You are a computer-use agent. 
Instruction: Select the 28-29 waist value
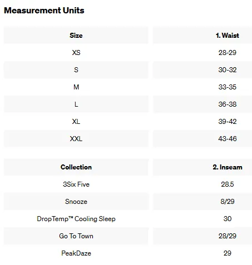point(228,53)
